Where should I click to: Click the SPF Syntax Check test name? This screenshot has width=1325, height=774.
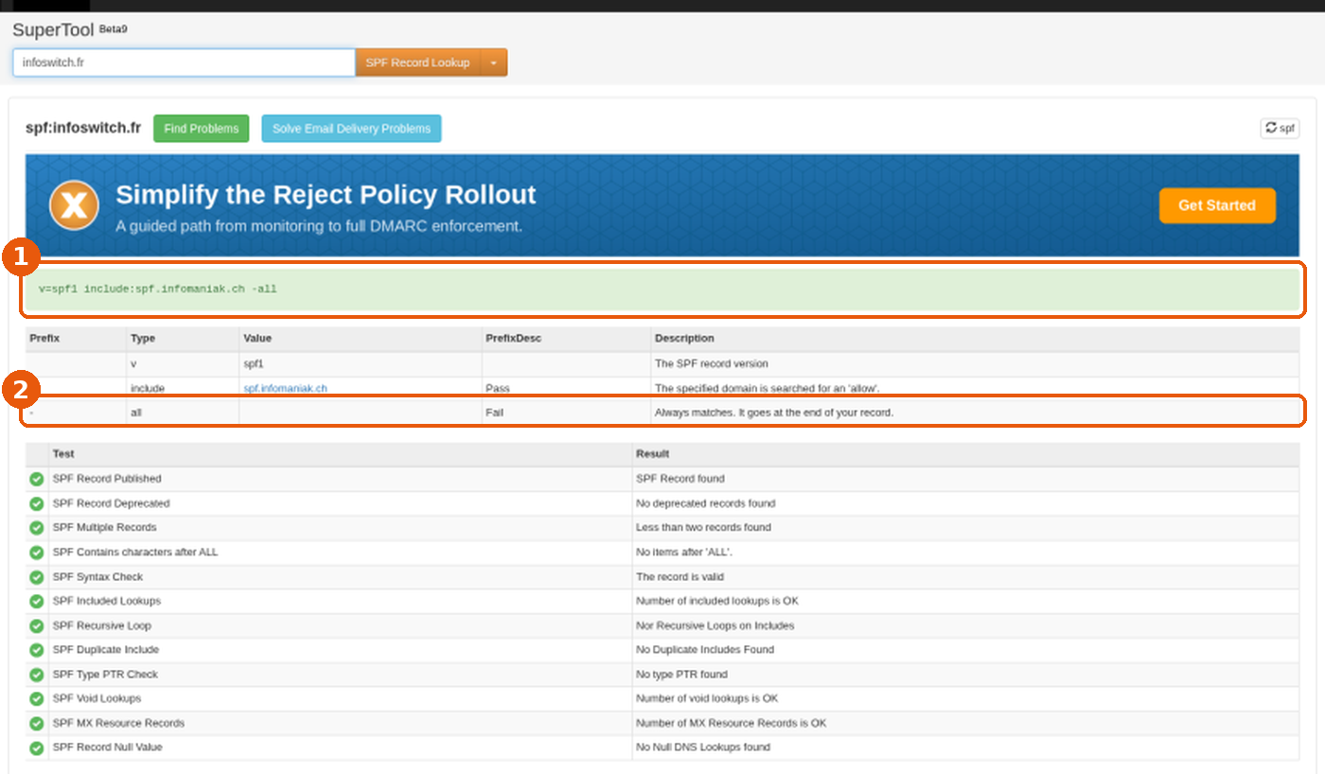[x=97, y=577]
